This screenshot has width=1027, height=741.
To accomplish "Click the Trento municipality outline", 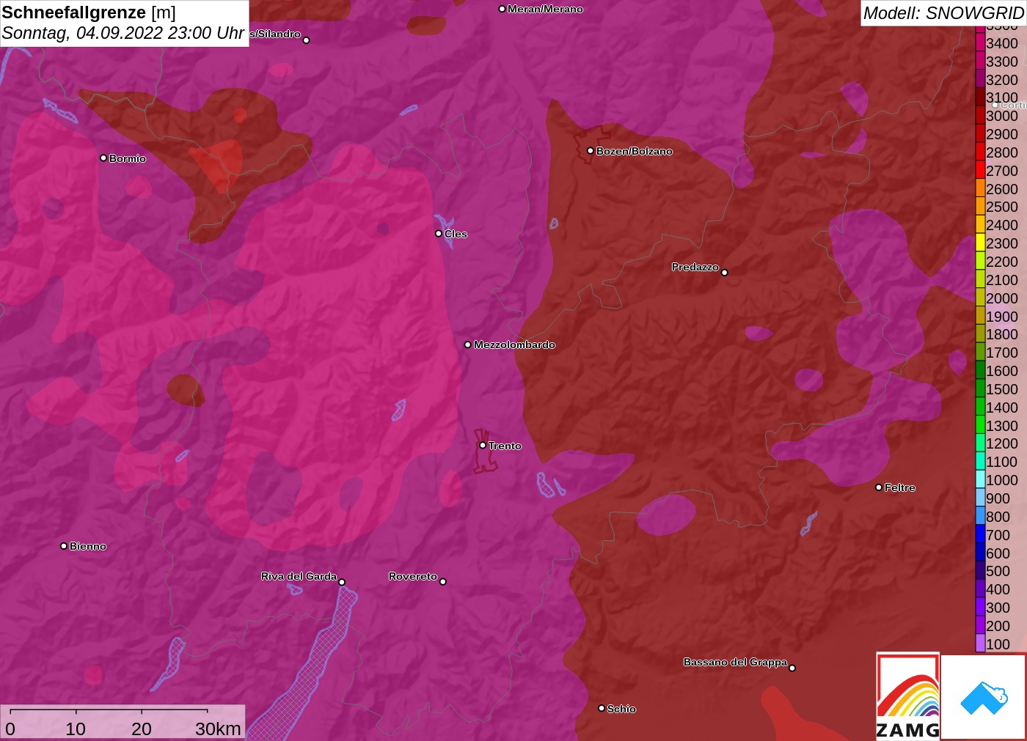I will pyautogui.click(x=484, y=451).
